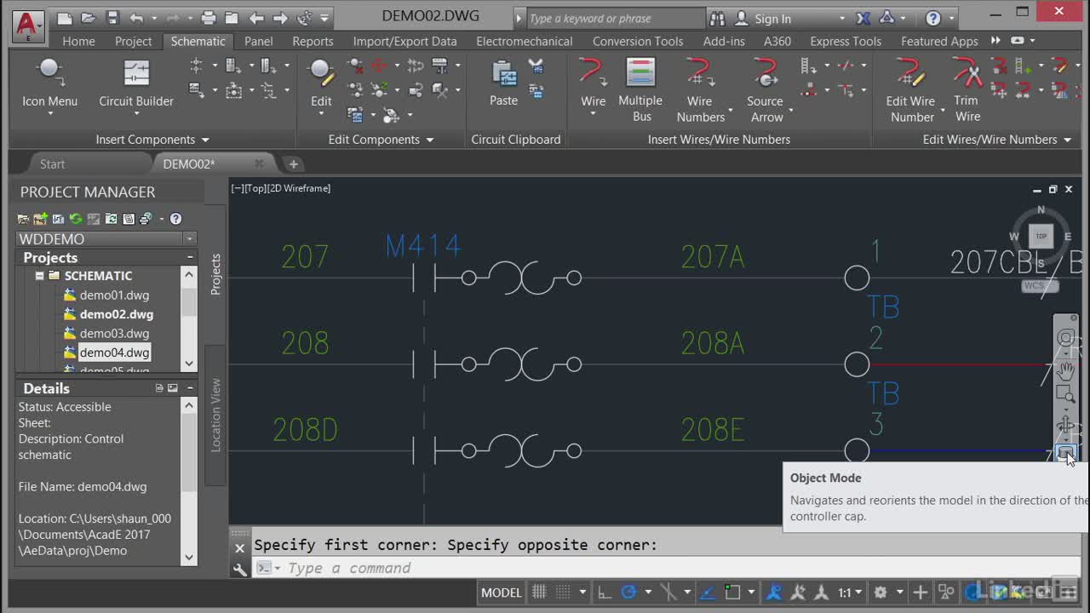
Task: Click the Cut icon in Circuit Clipboard
Action: [536, 66]
